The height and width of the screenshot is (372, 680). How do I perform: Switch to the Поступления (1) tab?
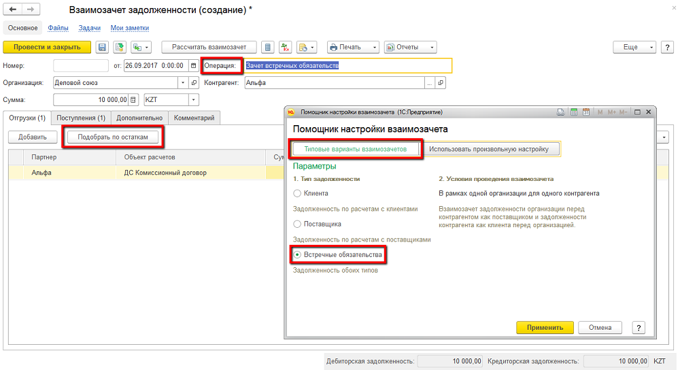81,118
